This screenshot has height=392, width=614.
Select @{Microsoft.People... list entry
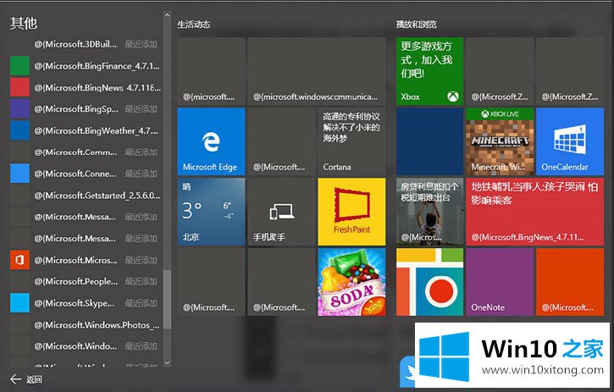(x=85, y=281)
